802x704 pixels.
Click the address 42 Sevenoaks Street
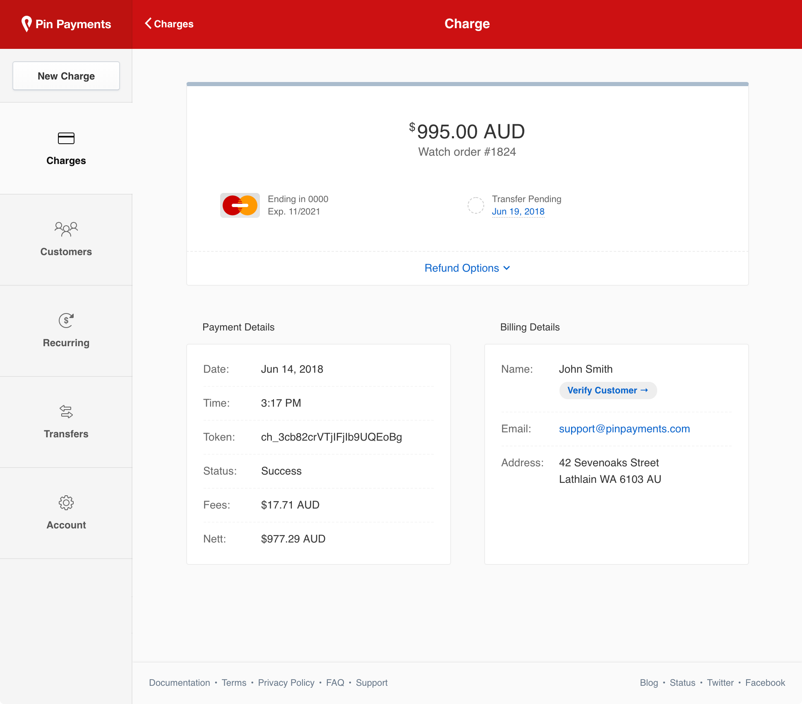(x=609, y=463)
